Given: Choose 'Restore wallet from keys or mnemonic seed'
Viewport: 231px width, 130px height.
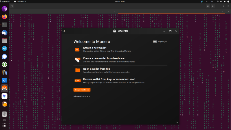Looking at the screenshot, I should pyautogui.click(x=120, y=81).
